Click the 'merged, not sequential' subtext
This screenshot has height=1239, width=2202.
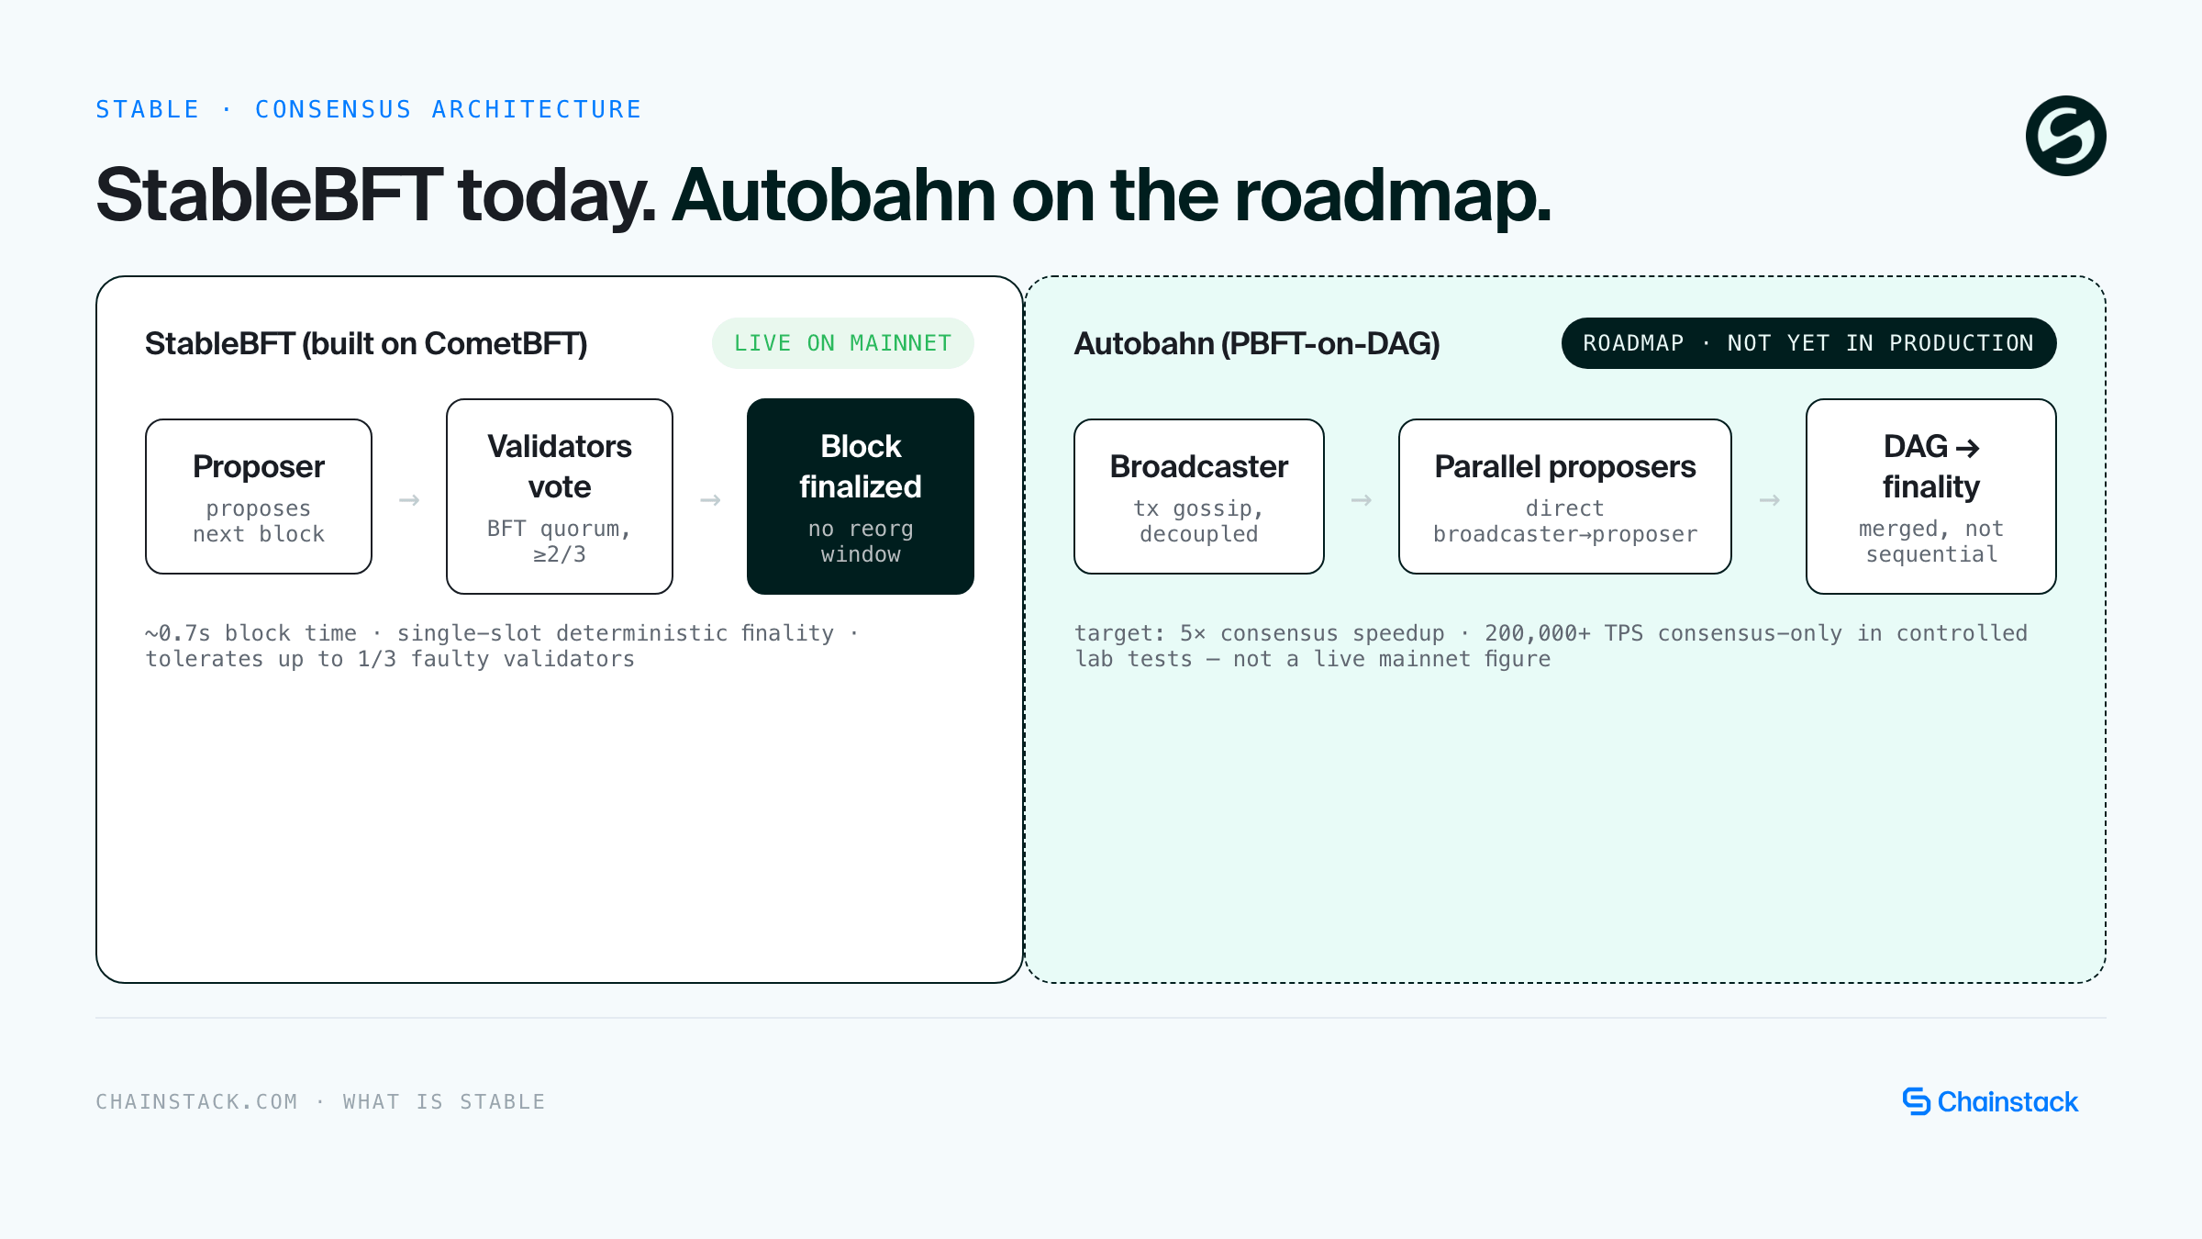coord(1931,541)
